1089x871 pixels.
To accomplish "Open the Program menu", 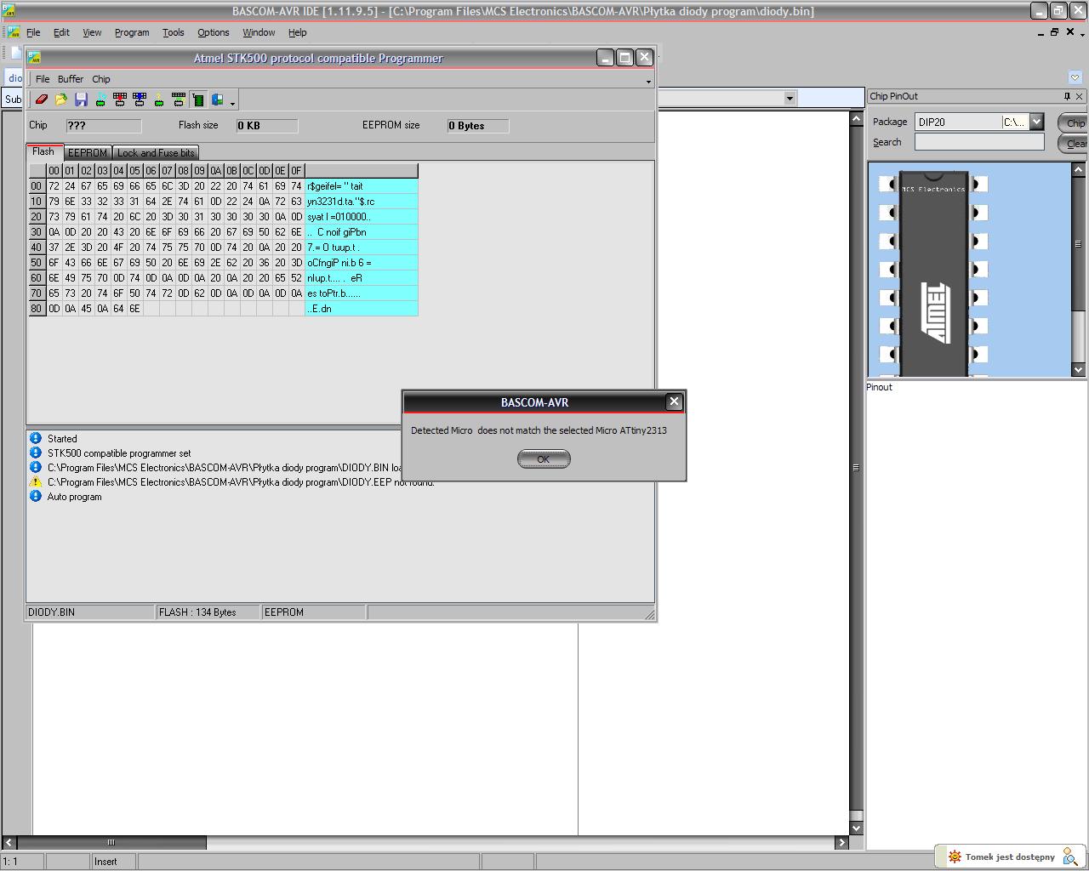I will click(132, 32).
